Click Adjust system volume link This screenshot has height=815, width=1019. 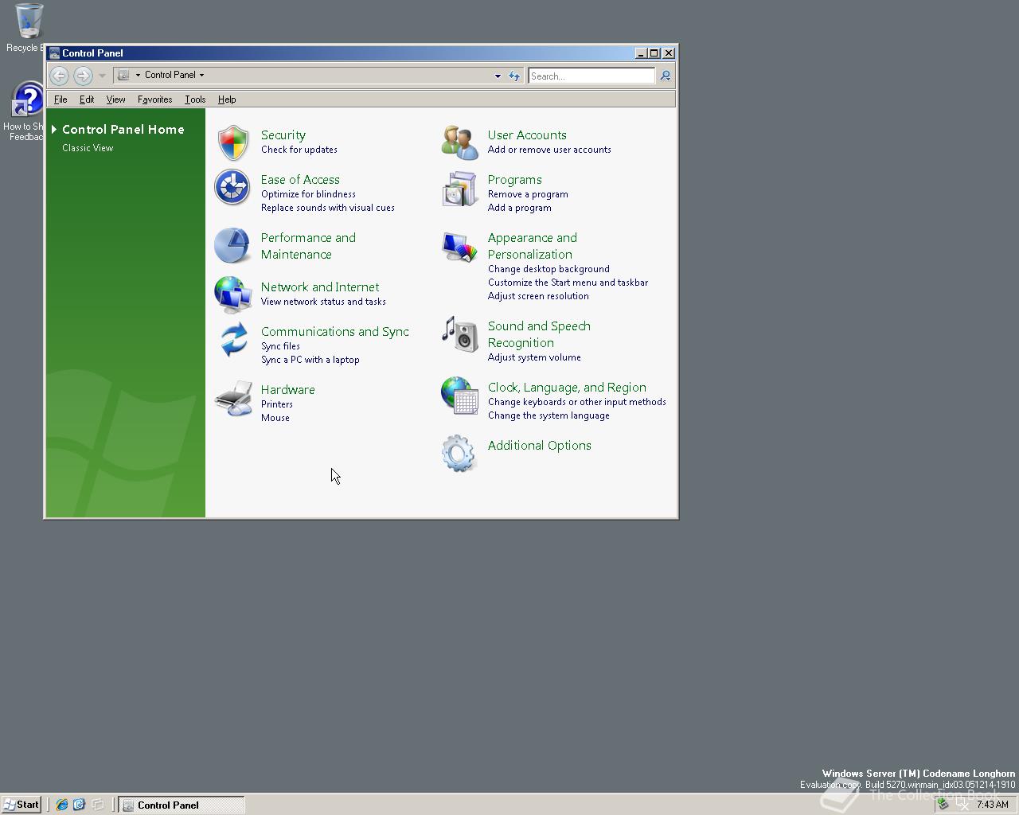click(x=534, y=357)
